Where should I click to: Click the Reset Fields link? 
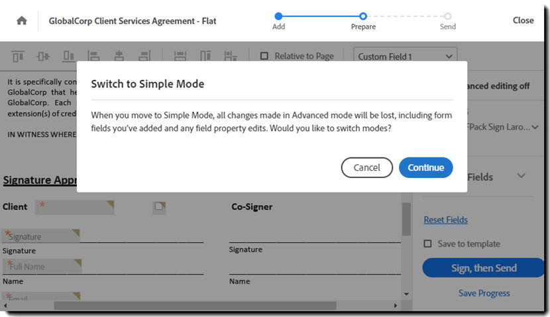(x=445, y=220)
